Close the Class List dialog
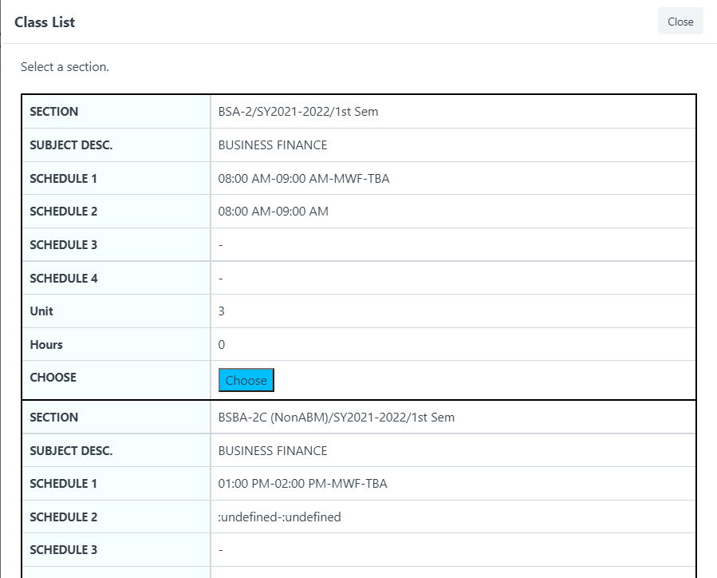The height and width of the screenshot is (578, 717). click(680, 22)
